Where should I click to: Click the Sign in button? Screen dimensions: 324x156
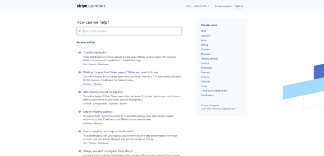239,6
